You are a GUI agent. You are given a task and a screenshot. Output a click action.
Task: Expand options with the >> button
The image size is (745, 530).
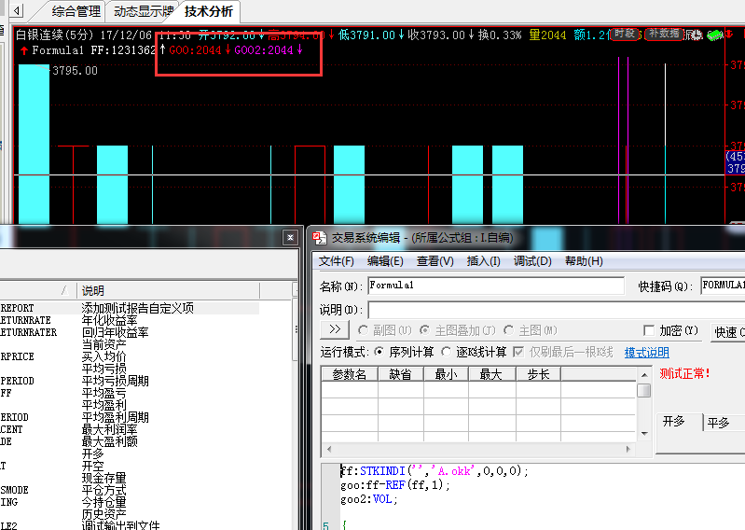334,330
